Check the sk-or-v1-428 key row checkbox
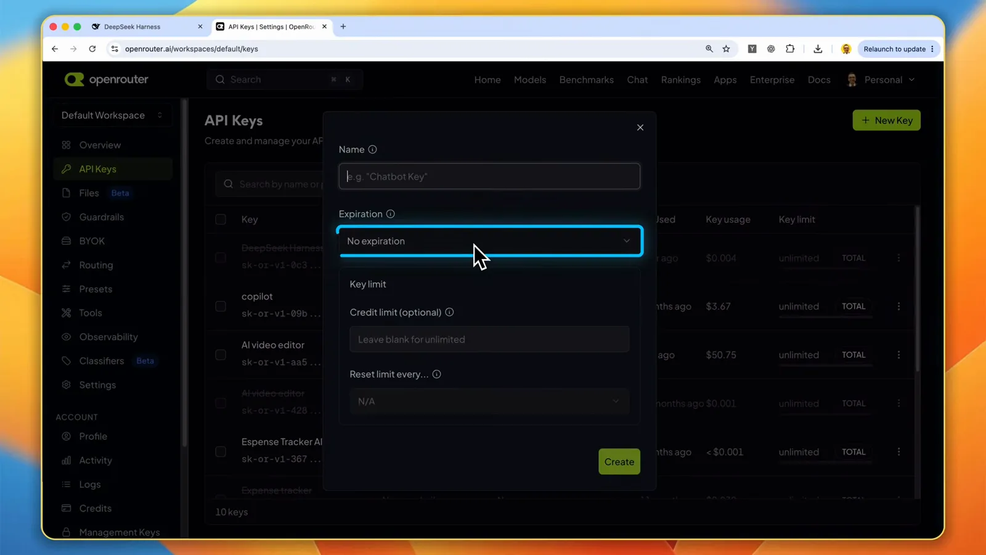The width and height of the screenshot is (986, 555). (x=221, y=403)
